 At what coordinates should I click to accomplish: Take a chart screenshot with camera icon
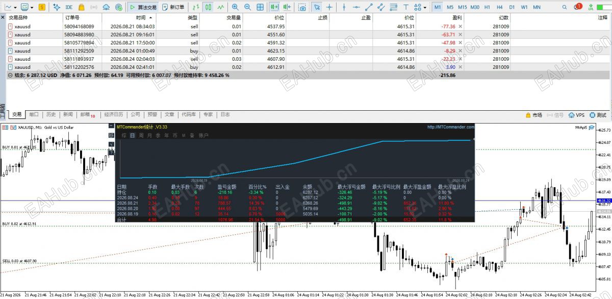pyautogui.click(x=302, y=8)
